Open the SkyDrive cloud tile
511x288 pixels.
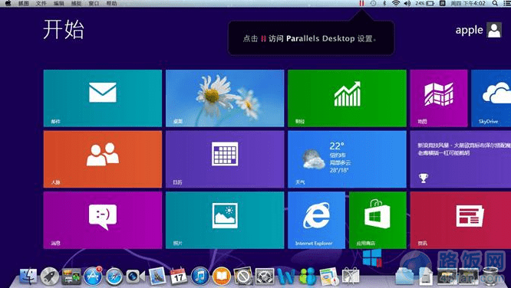[491, 98]
